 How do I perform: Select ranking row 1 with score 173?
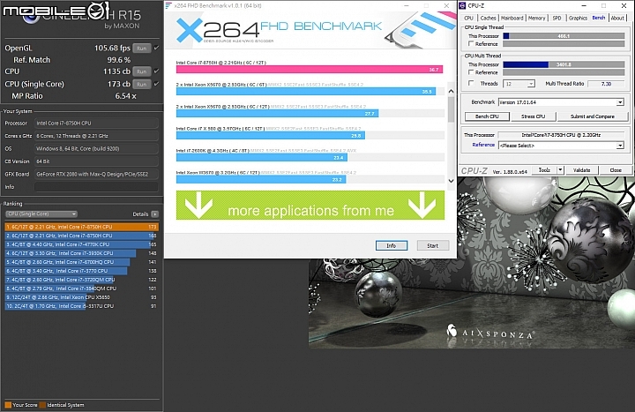[81, 227]
